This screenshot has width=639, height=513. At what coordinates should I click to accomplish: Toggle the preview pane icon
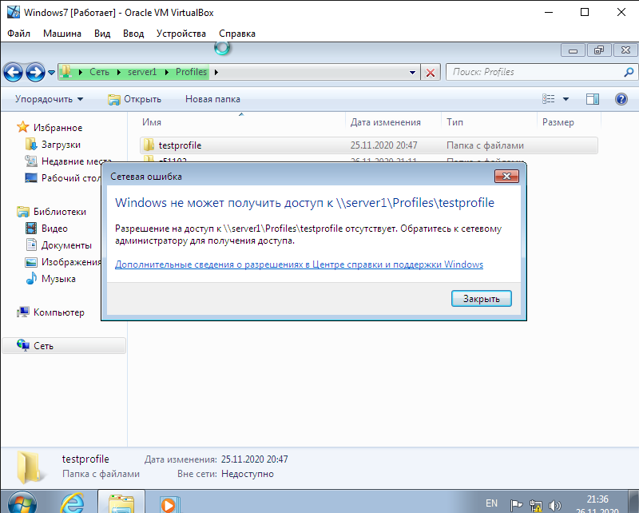click(x=592, y=99)
